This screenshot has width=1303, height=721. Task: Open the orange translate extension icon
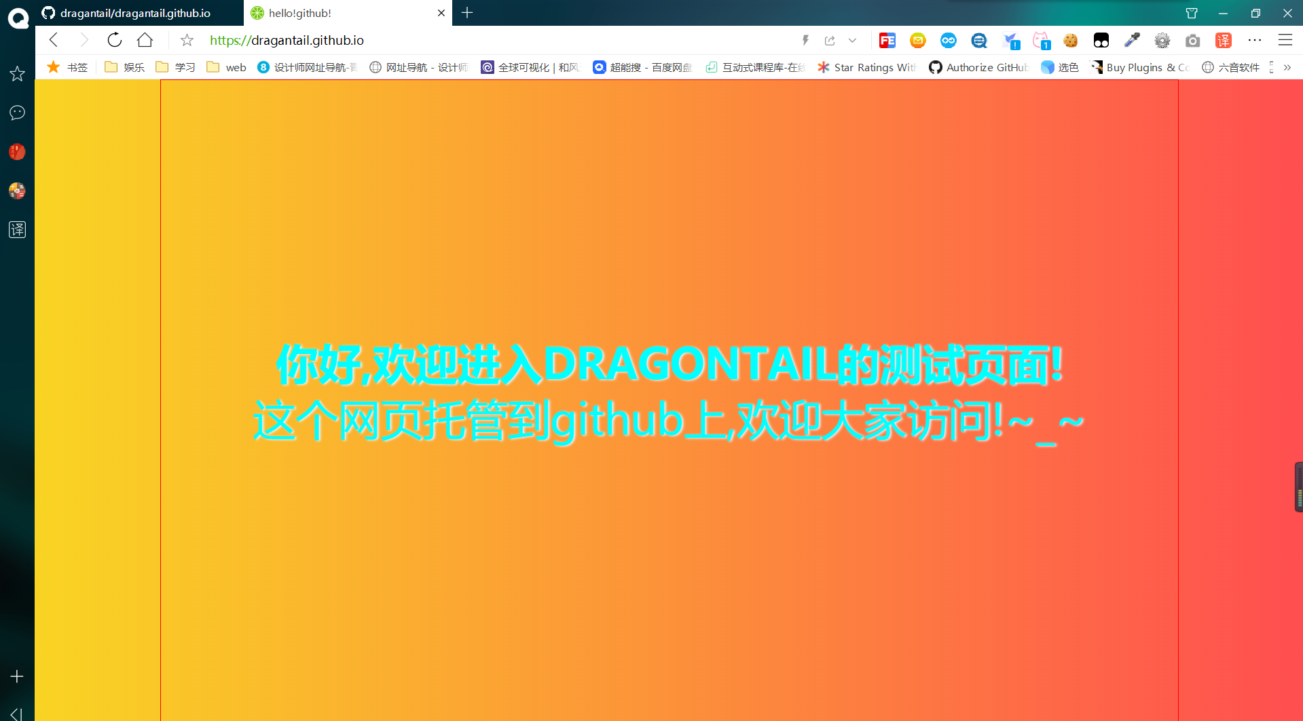pyautogui.click(x=1224, y=41)
